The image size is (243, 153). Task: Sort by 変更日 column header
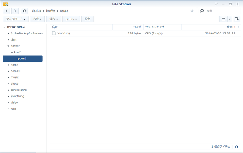pyautogui.click(x=209, y=27)
